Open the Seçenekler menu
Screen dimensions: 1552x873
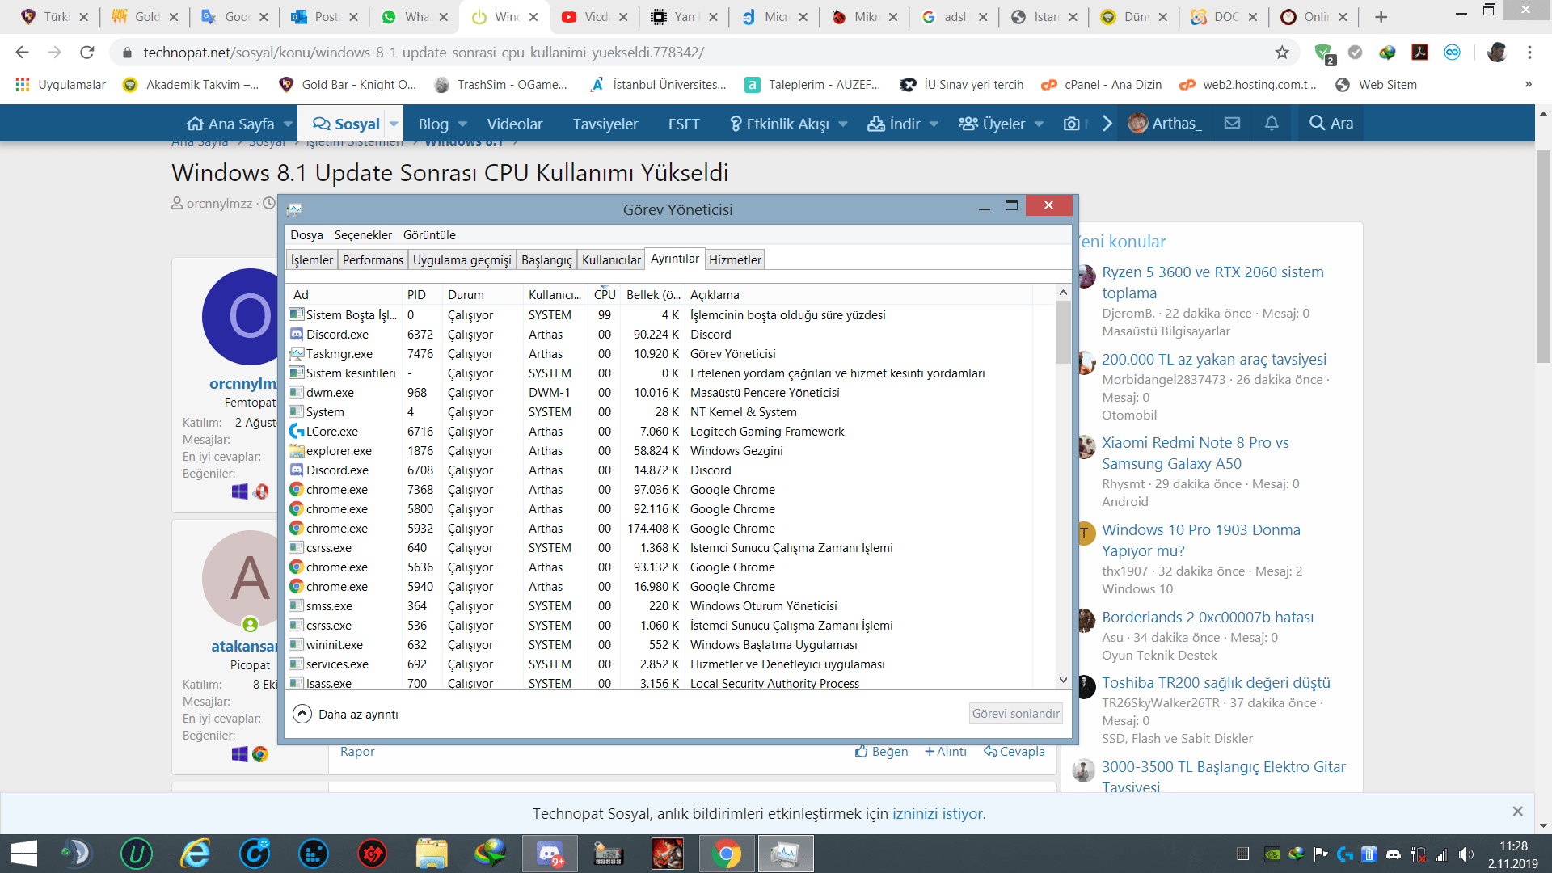coord(363,235)
